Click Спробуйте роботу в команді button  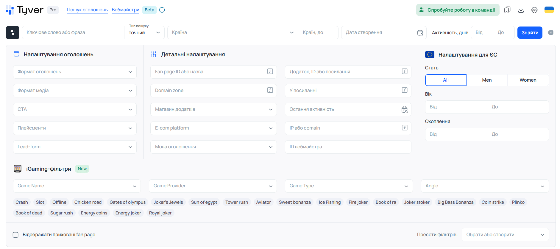458,10
